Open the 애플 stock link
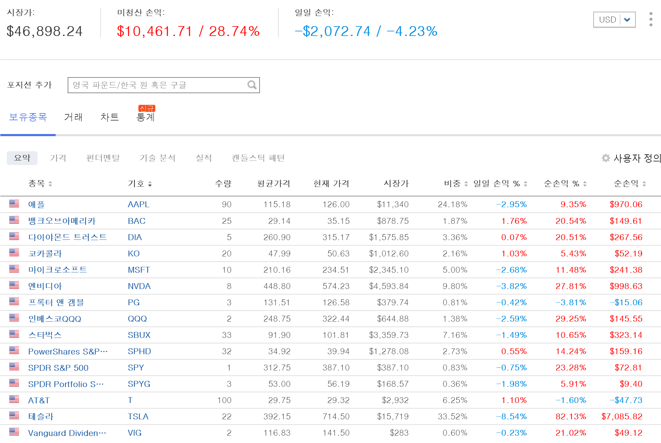This screenshot has width=661, height=443. click(x=37, y=204)
